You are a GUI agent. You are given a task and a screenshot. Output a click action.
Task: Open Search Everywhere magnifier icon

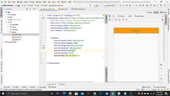165,5
